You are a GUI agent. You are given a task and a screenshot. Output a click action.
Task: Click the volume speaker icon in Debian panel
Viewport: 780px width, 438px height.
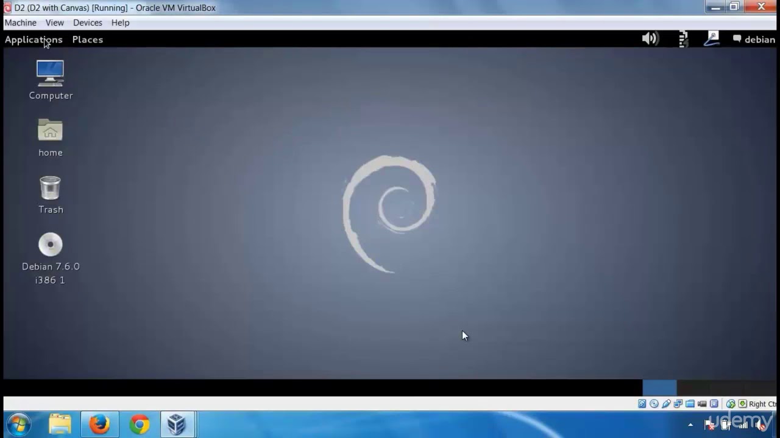pyautogui.click(x=650, y=39)
